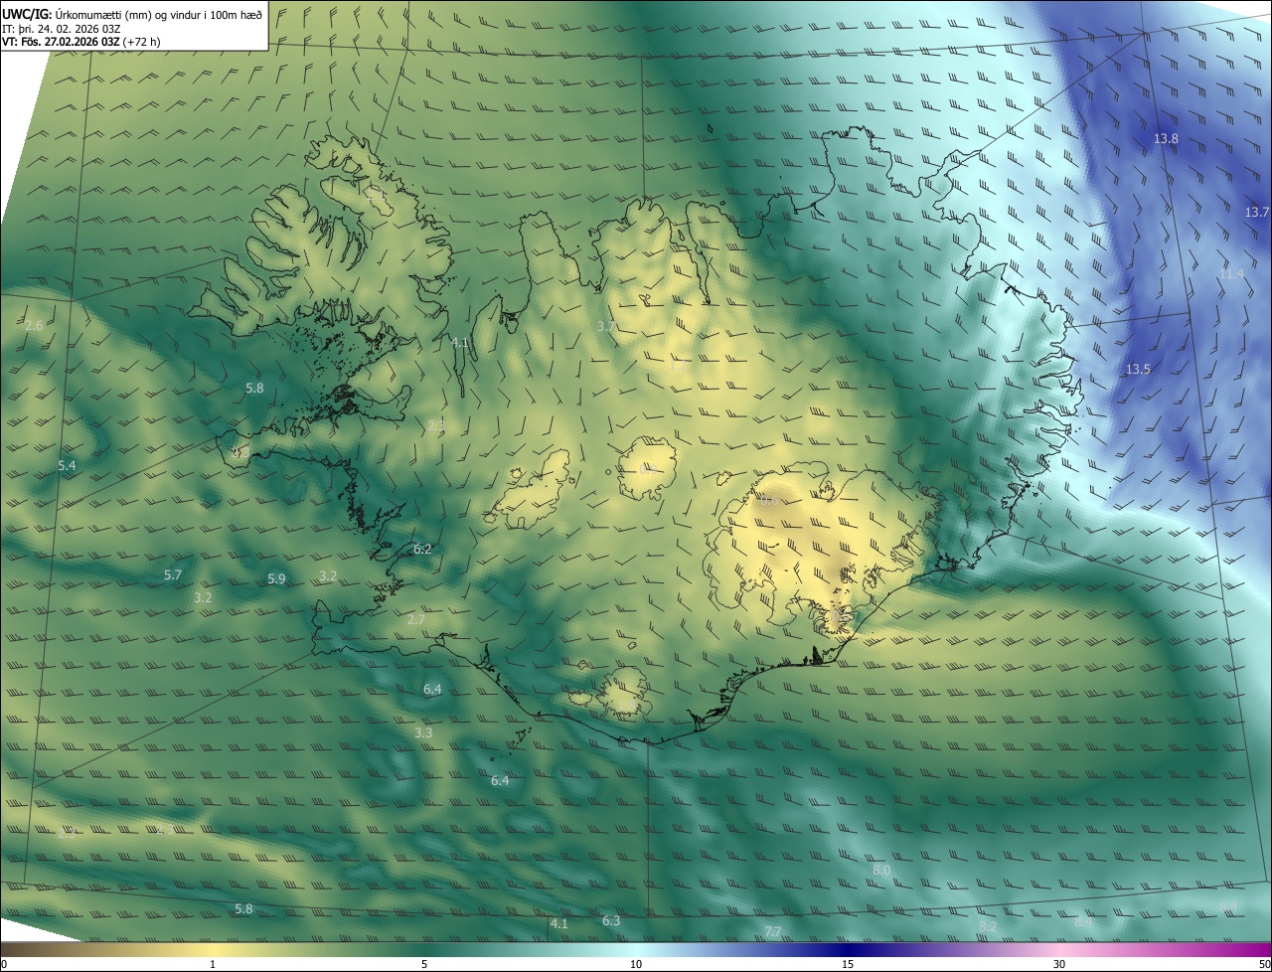
Task: Click the 5.7 precipitation value
Action: 173,575
